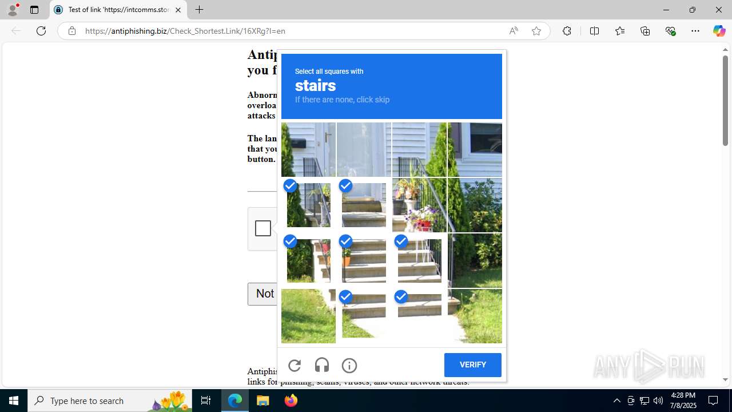This screenshot has height=412, width=732.
Task: Open Read aloud from the address bar
Action: point(514,31)
